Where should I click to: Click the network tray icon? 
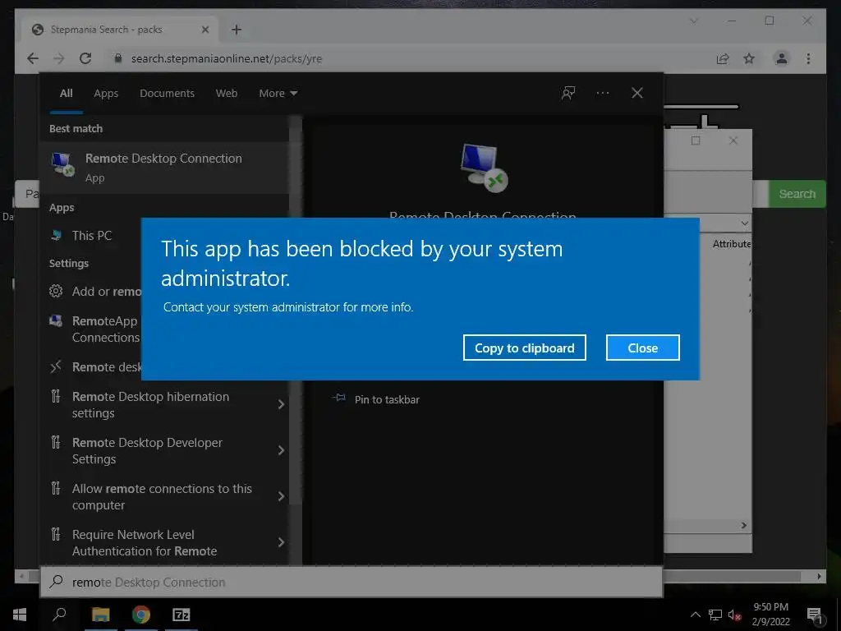tap(715, 615)
